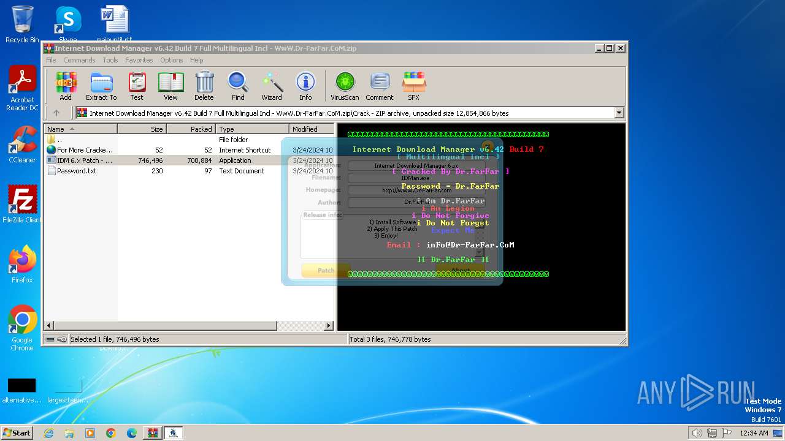Open the Favorites menu
Screen dimensions: 785x441
[139, 60]
